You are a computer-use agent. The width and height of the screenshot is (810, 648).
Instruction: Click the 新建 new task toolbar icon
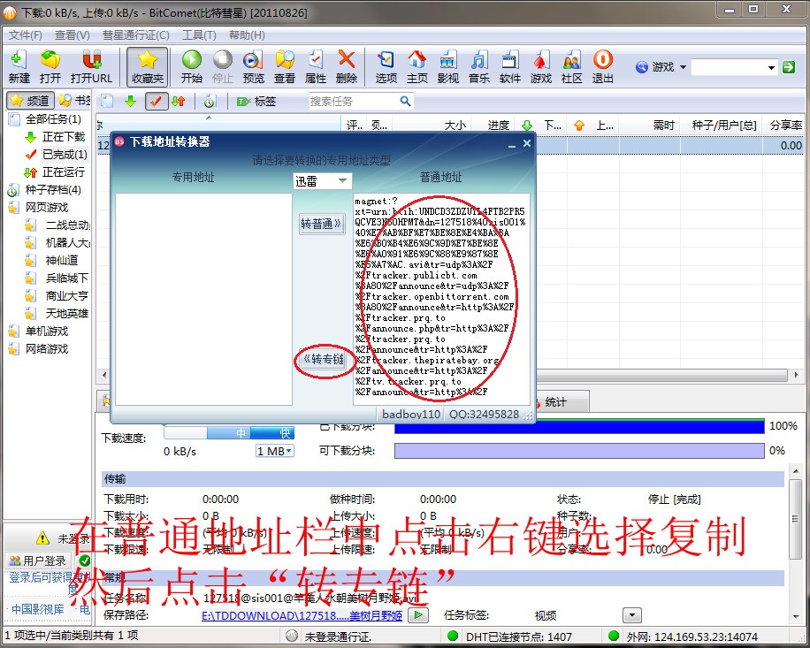click(x=19, y=67)
